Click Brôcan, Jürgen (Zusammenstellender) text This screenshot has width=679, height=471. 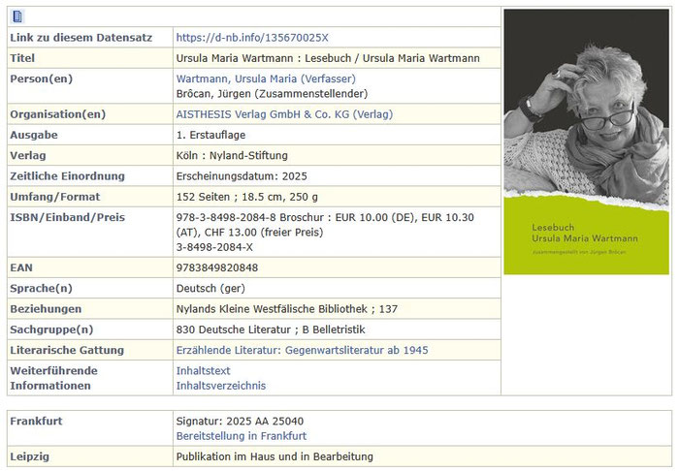(x=272, y=93)
